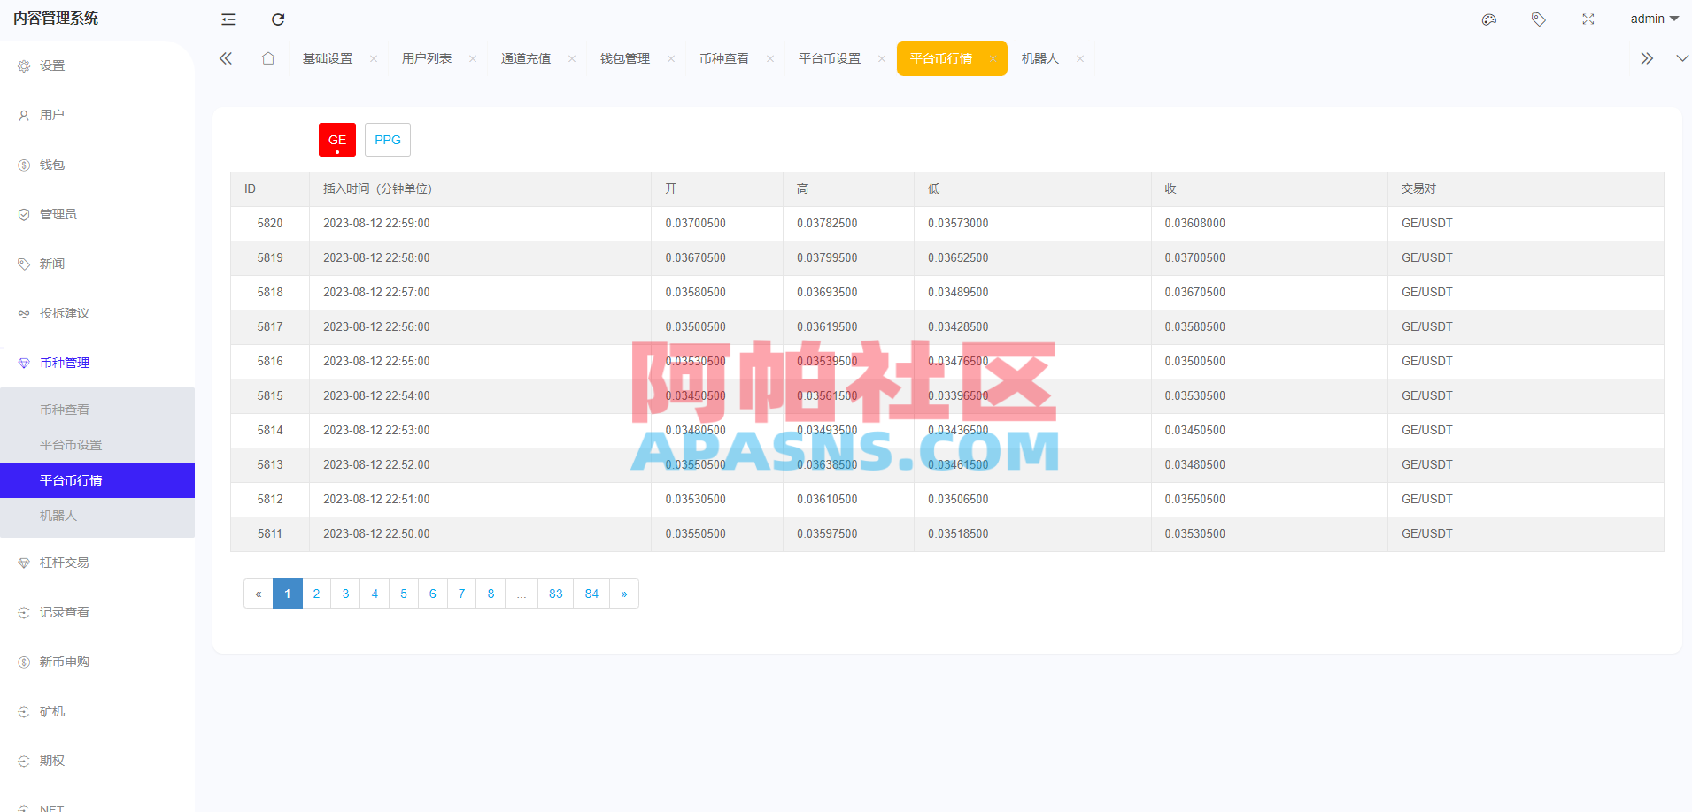Click the tag icon in the header
Image resolution: width=1692 pixels, height=812 pixels.
(1538, 19)
